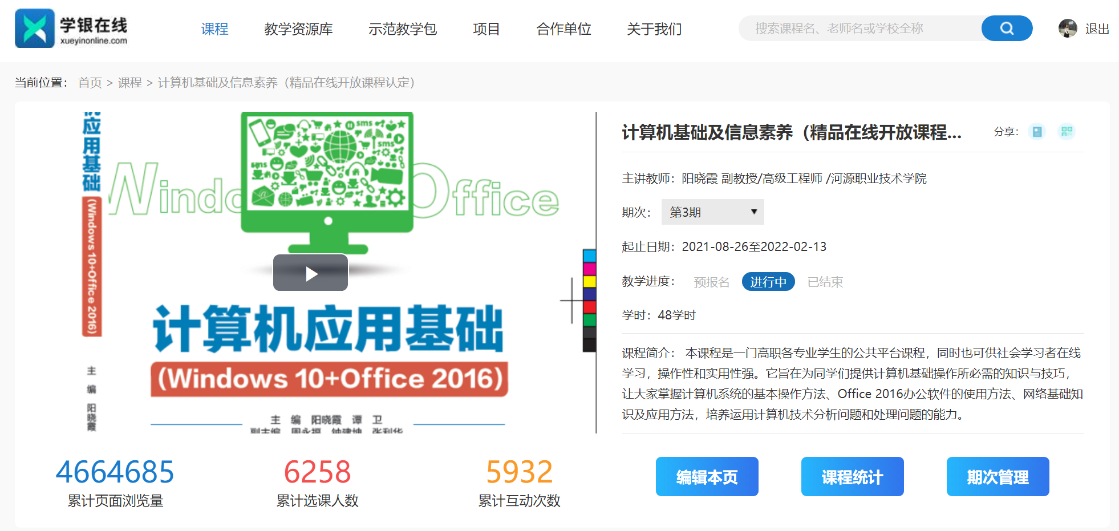Go to 首页 via breadcrumb
This screenshot has width=1119, height=531.
[x=90, y=83]
